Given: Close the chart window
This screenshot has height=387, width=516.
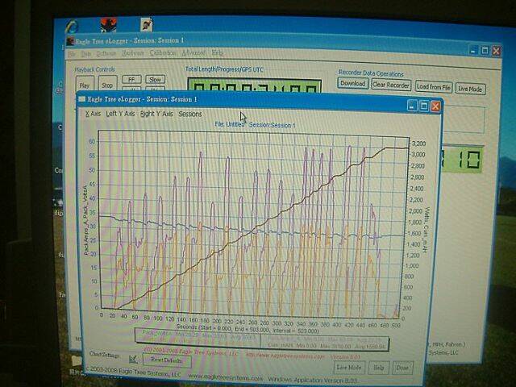Looking at the screenshot, I should tap(436, 106).
